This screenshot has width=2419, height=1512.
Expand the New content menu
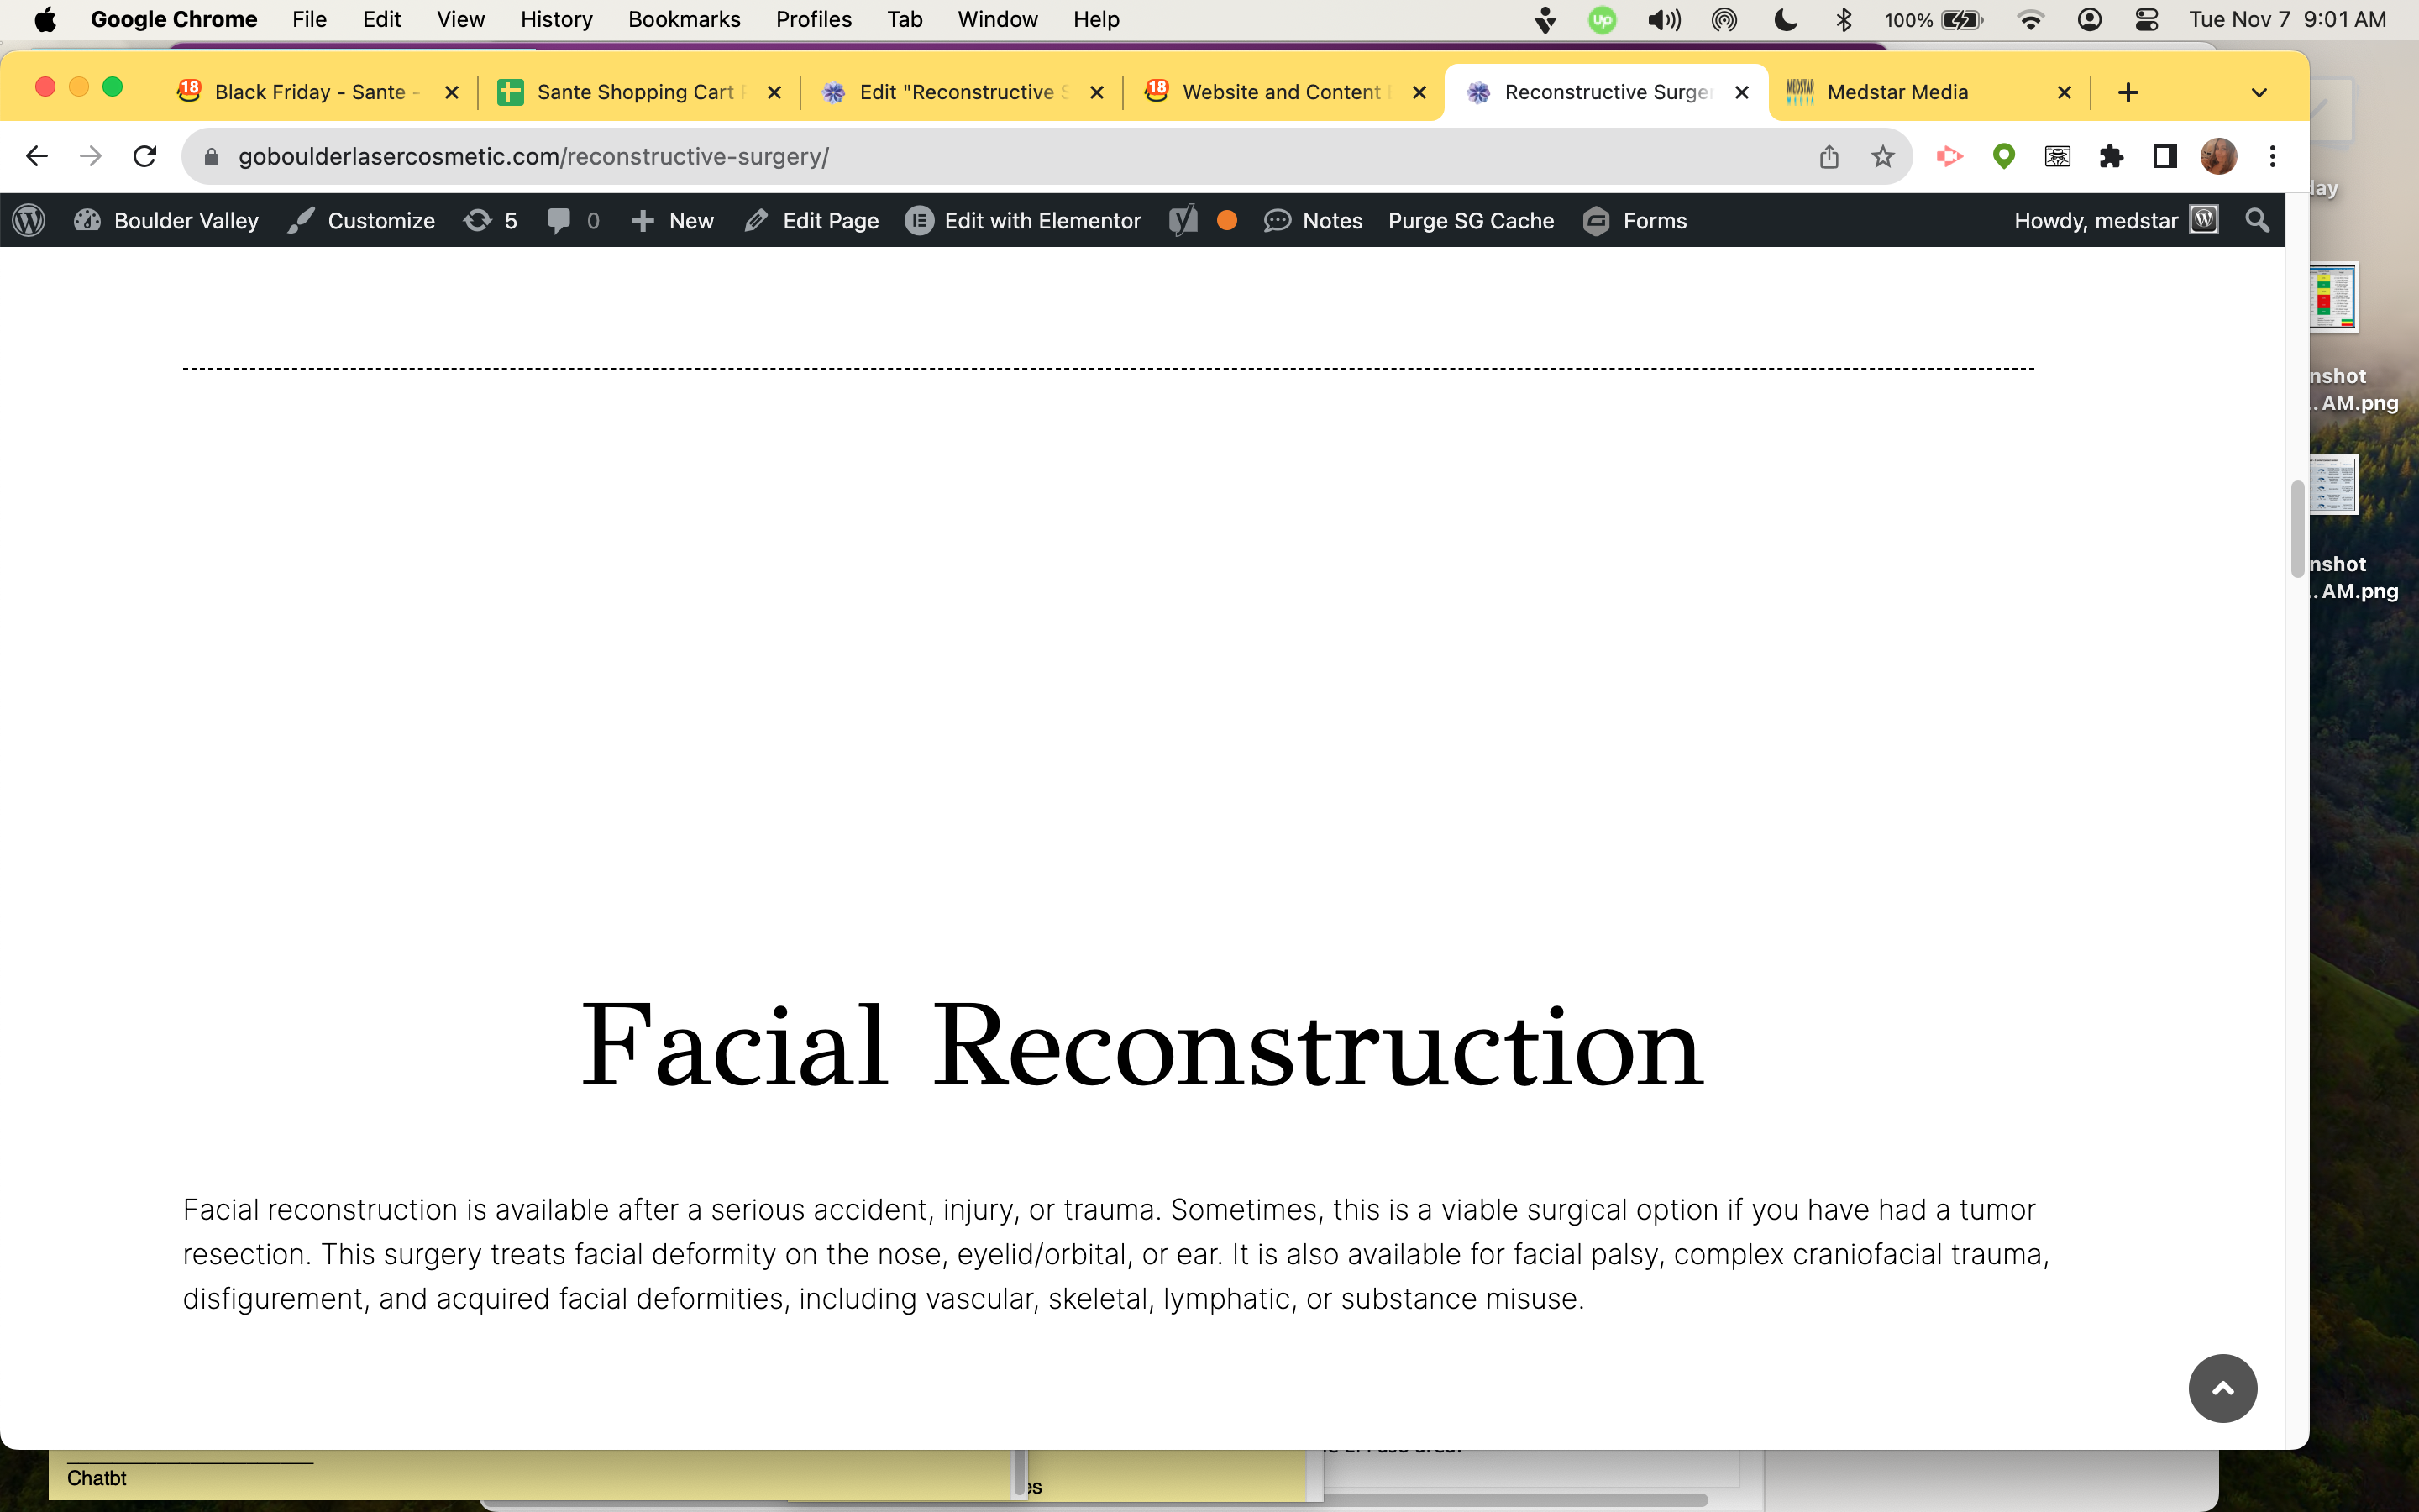tap(672, 220)
